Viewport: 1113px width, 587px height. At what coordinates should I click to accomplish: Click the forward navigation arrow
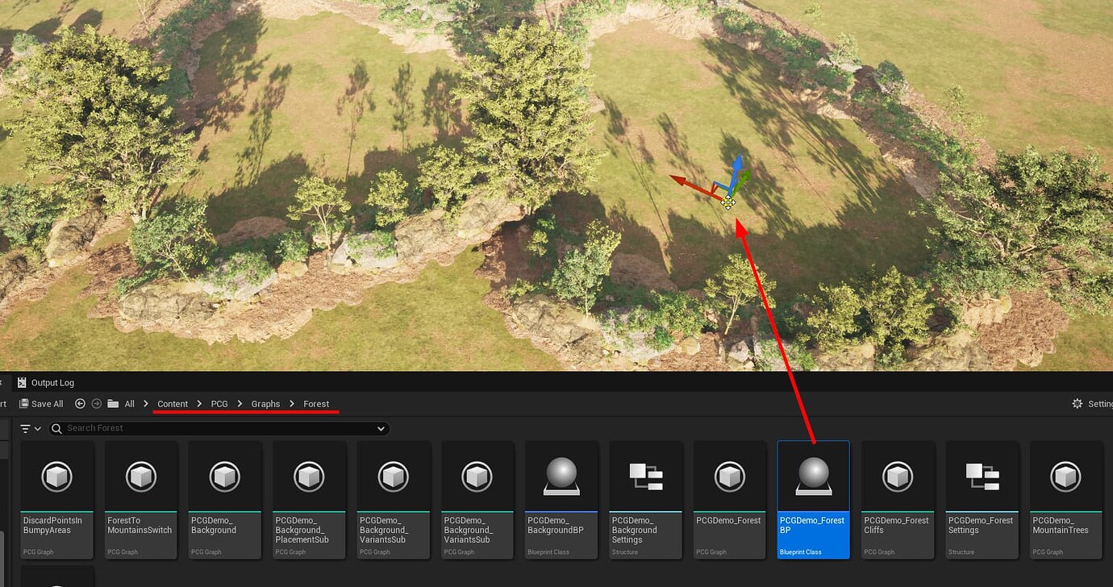tap(95, 403)
